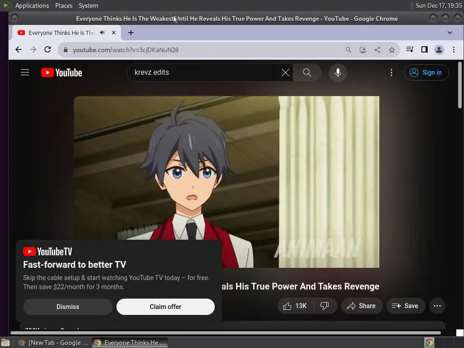
Task: Open the Places menu
Action: point(64,5)
